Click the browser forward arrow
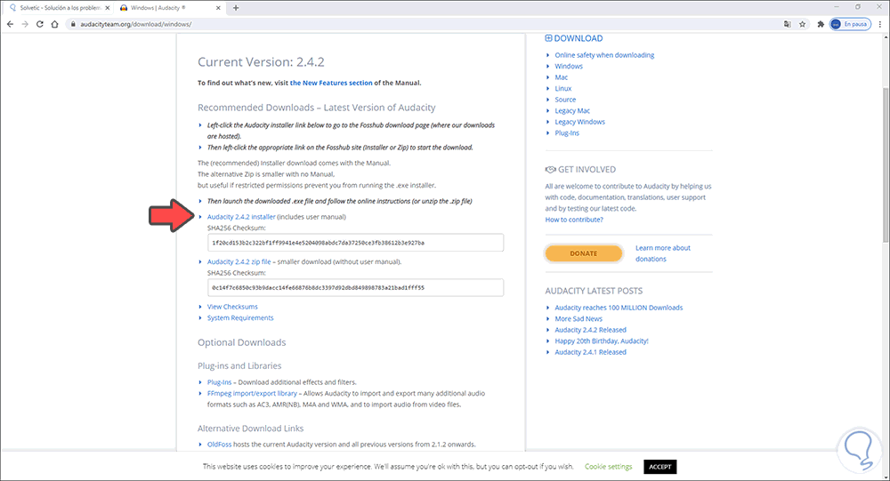This screenshot has height=481, width=890. click(x=25, y=24)
